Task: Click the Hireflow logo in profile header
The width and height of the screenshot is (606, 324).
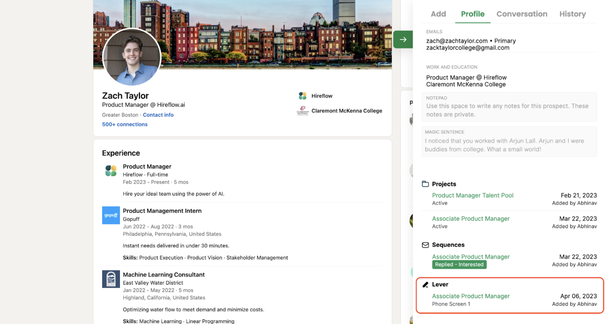Action: (x=302, y=96)
